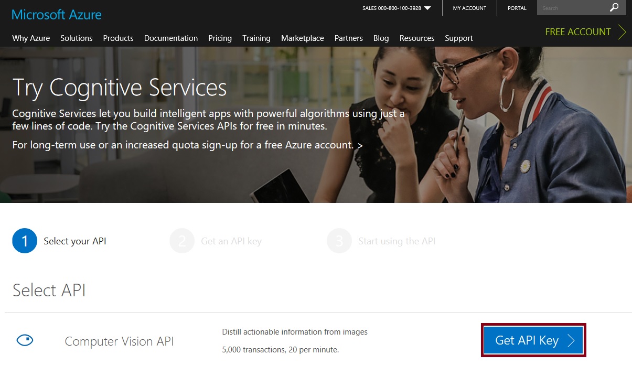Click the Free Account chevron arrow

(x=622, y=32)
